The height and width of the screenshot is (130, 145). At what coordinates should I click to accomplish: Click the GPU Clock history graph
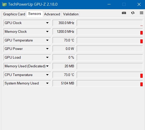point(110,23)
